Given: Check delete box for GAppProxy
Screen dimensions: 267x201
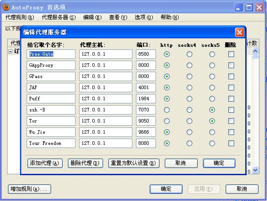Looking at the screenshot, I should (231, 65).
